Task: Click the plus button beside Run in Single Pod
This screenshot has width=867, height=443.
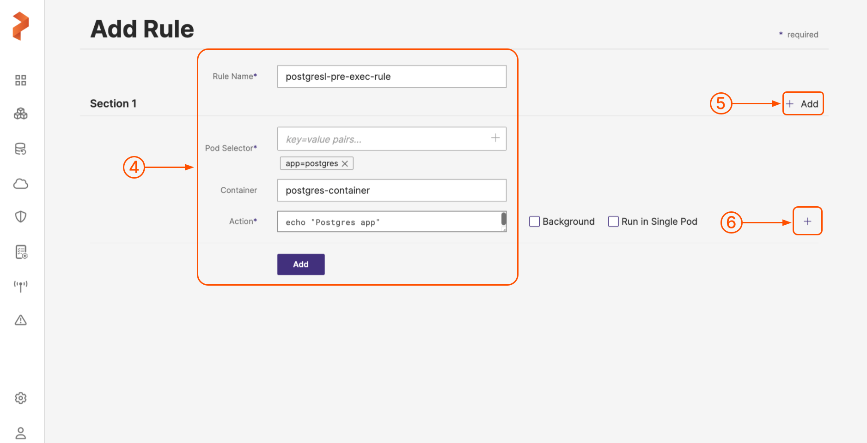Action: pyautogui.click(x=807, y=221)
